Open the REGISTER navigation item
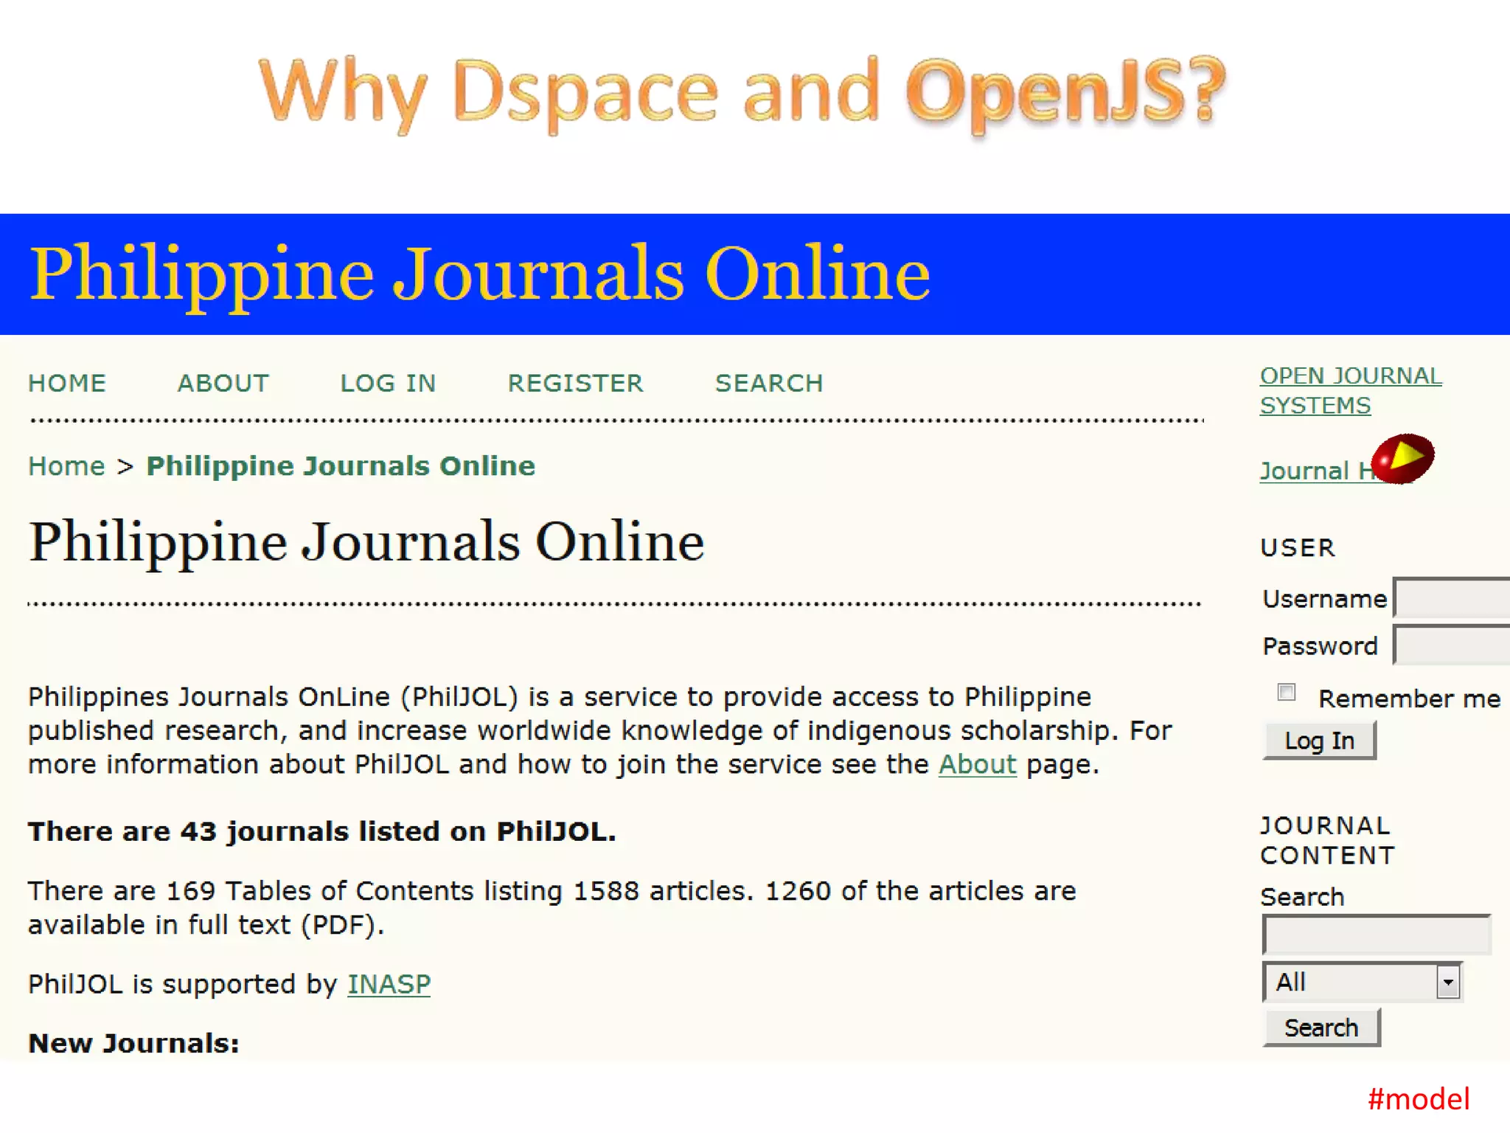The height and width of the screenshot is (1133, 1510). 575,383
